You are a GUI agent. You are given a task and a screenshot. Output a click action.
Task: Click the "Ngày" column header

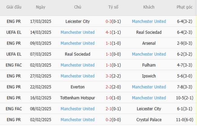coord(41,7)
